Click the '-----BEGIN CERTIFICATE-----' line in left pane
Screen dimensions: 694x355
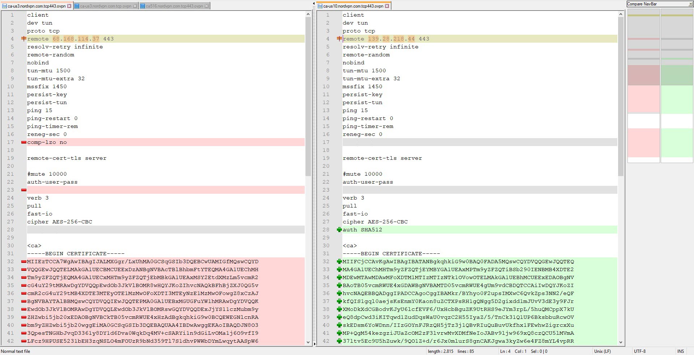pos(76,254)
